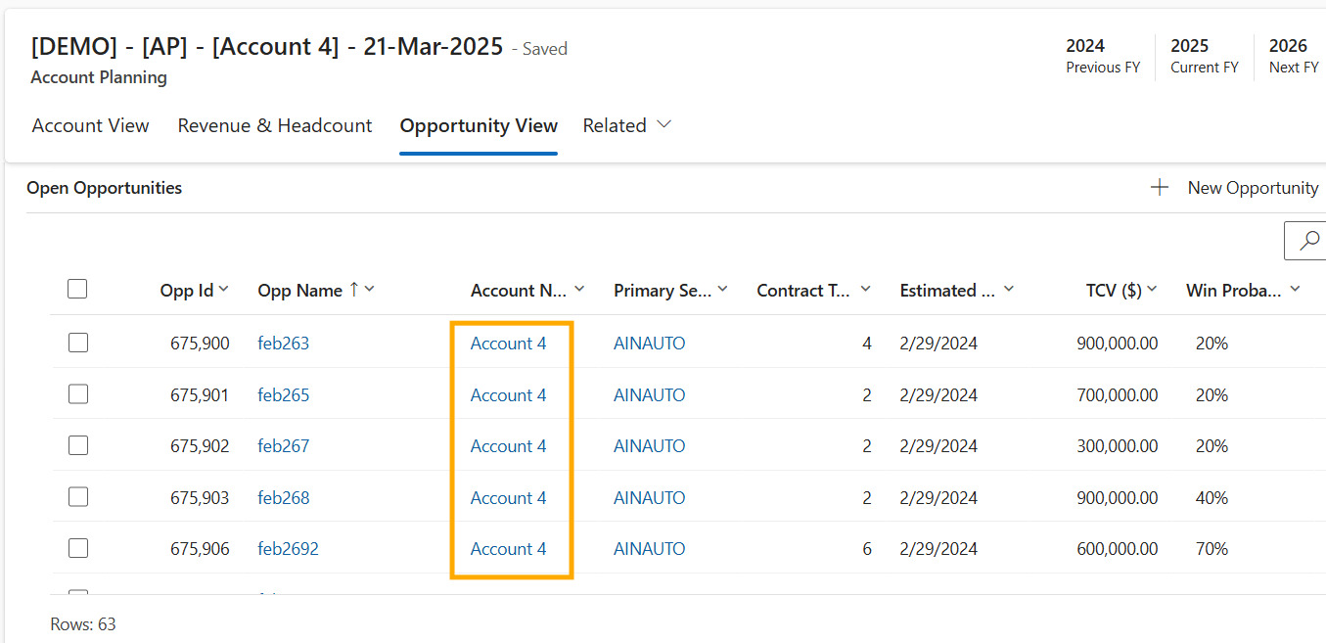Open the feb263 opportunity link
This screenshot has height=643, width=1326.
283,344
